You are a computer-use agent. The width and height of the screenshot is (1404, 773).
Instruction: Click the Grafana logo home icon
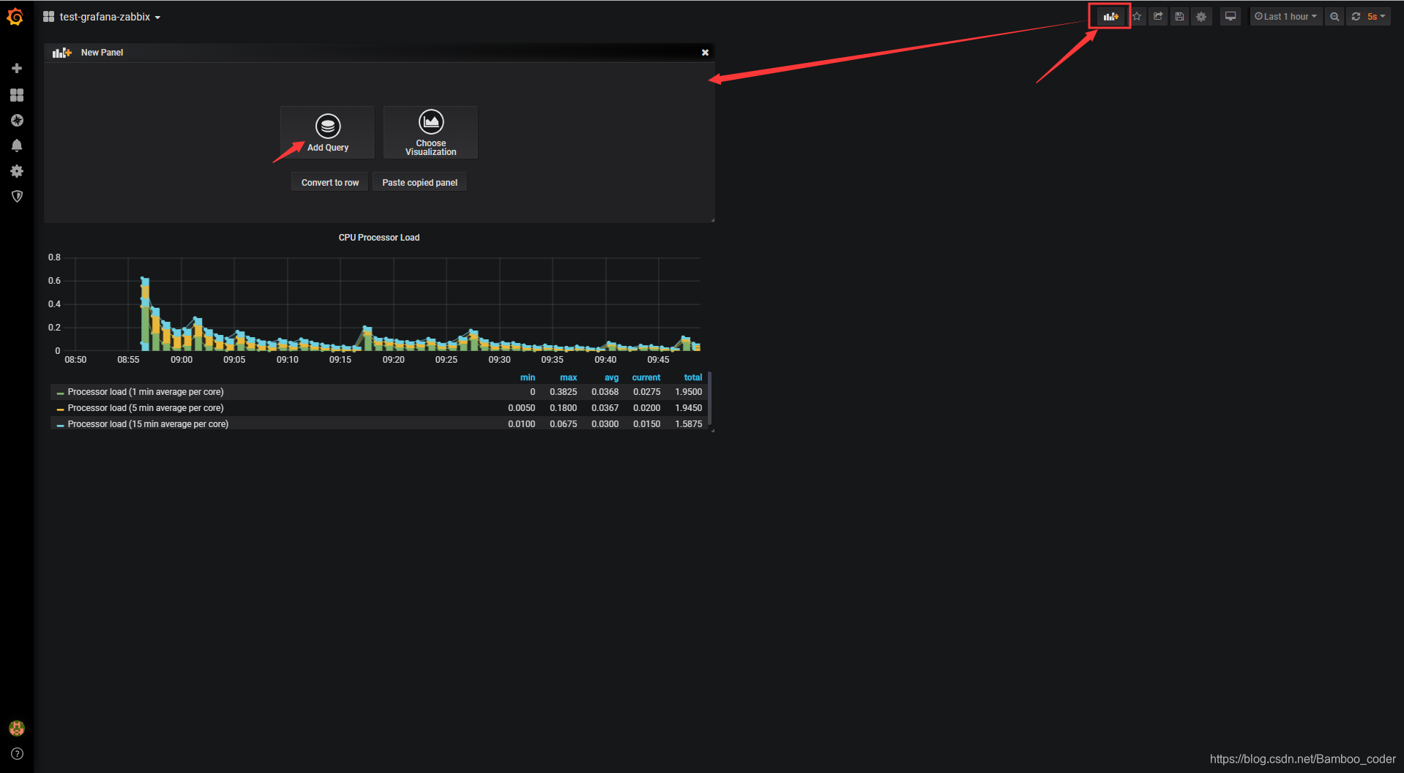click(x=15, y=16)
